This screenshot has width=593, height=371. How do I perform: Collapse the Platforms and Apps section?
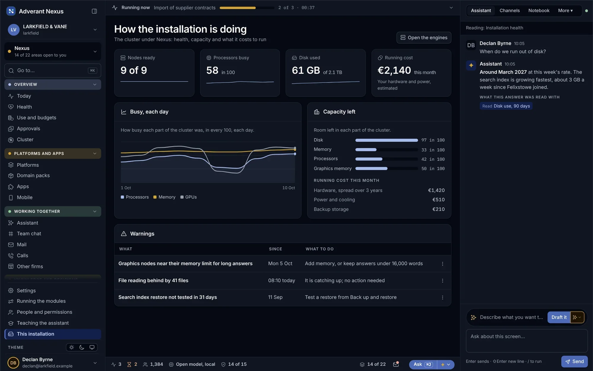pos(53,153)
